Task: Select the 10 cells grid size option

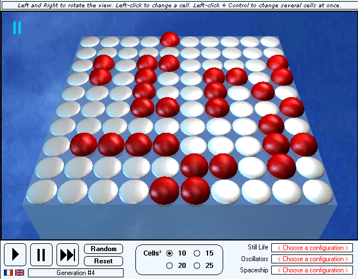Action: click(x=169, y=253)
